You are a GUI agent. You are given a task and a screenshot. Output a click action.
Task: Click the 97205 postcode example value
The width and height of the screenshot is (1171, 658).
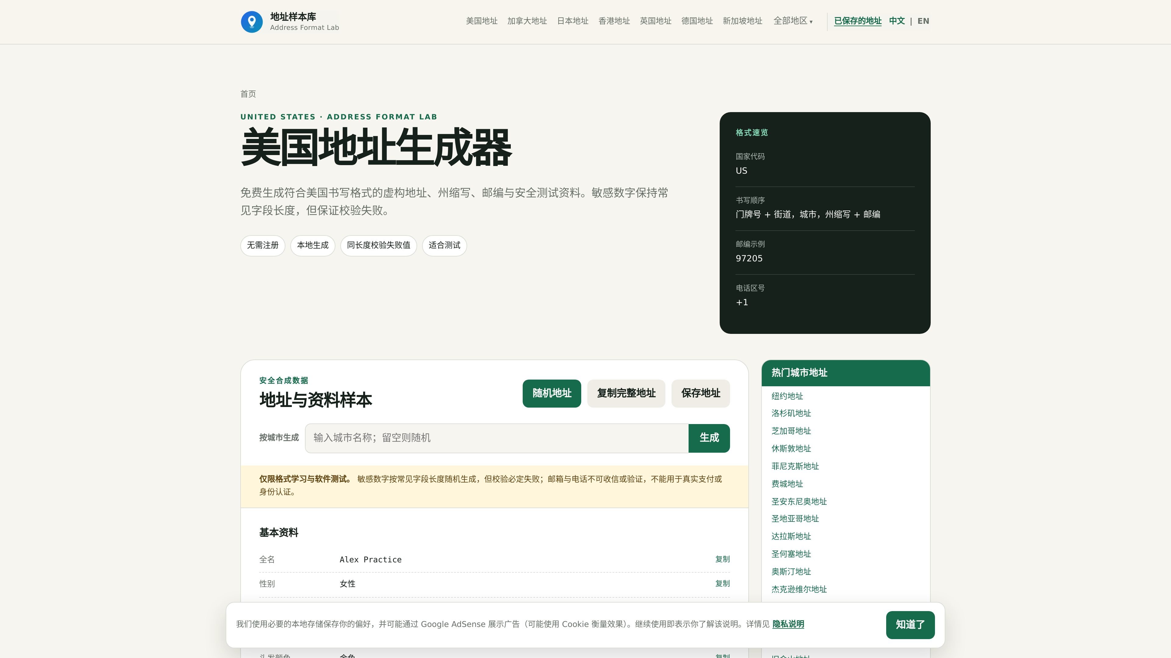[x=749, y=258]
